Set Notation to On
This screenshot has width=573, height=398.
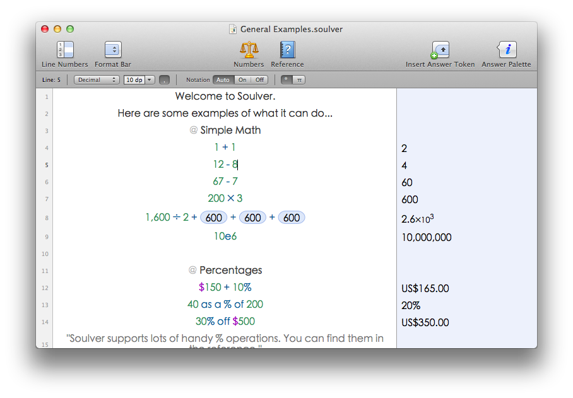pyautogui.click(x=242, y=80)
